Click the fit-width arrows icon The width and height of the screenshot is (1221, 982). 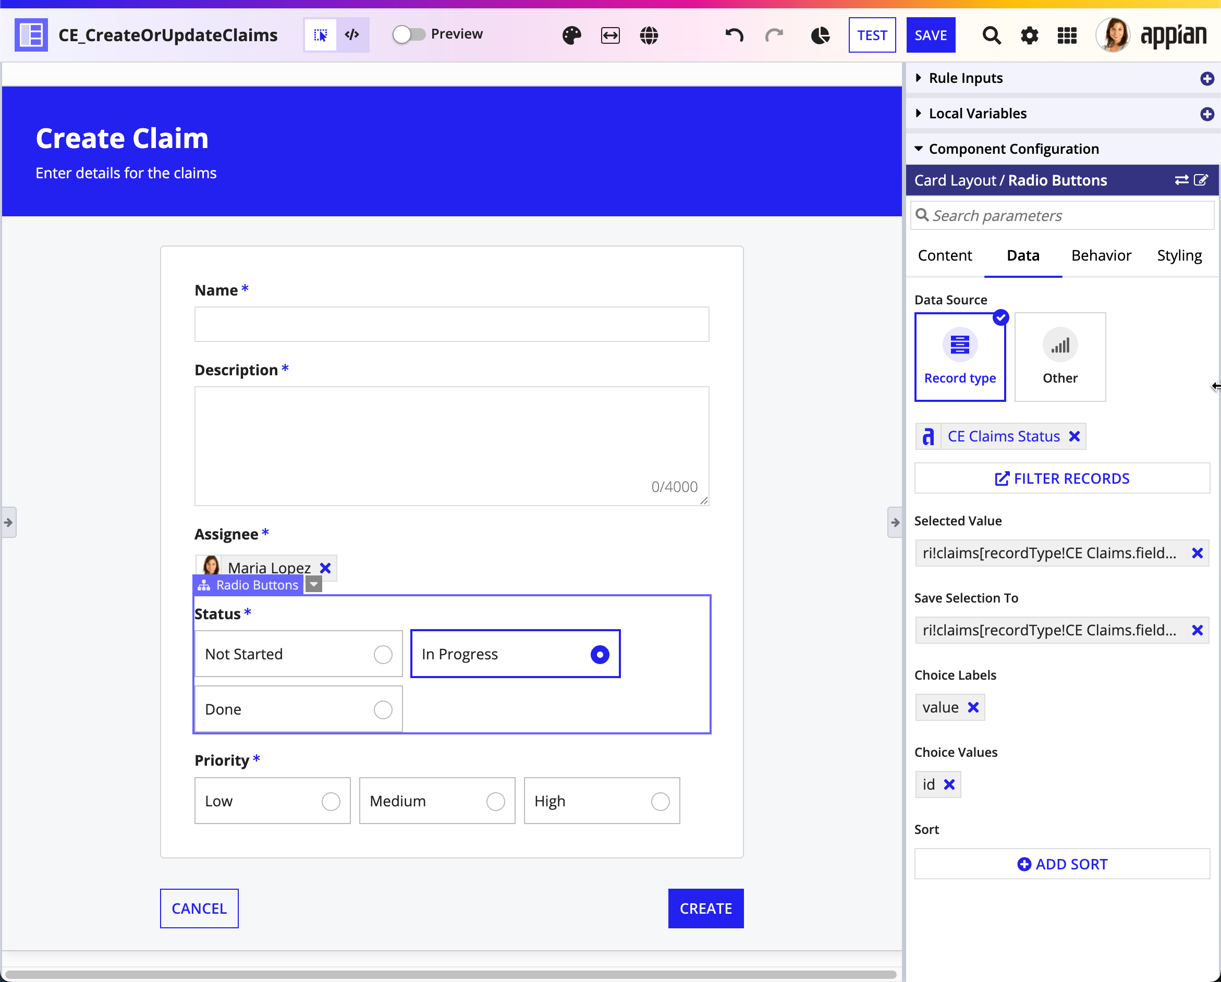pyautogui.click(x=610, y=35)
